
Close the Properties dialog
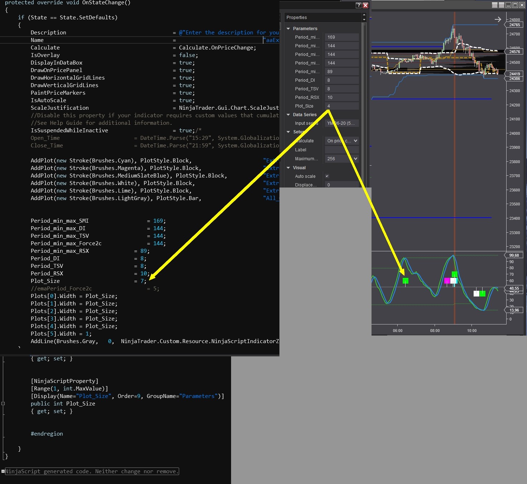(365, 5)
